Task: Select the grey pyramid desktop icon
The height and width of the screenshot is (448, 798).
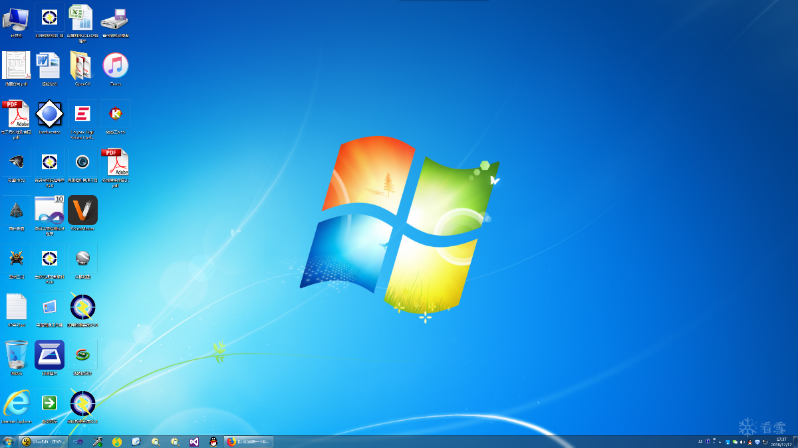Action: (16, 213)
